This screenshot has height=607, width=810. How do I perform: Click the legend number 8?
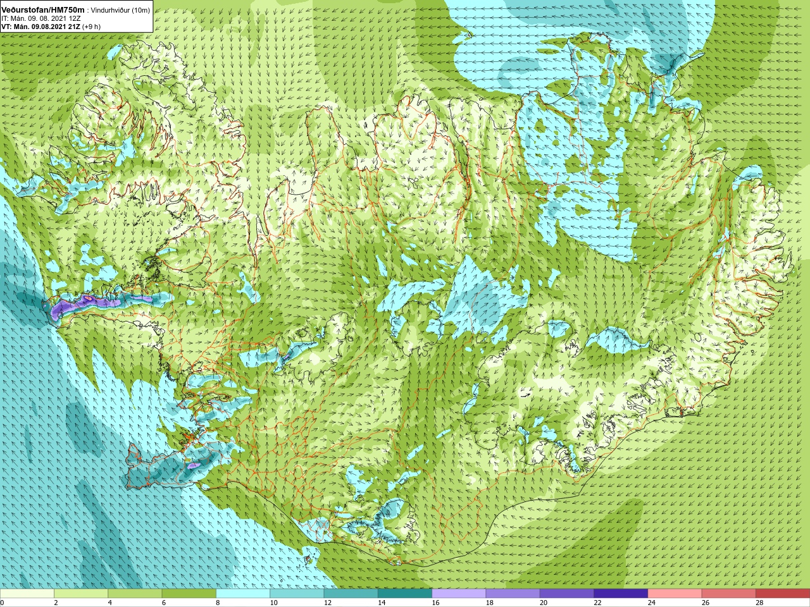point(218,603)
